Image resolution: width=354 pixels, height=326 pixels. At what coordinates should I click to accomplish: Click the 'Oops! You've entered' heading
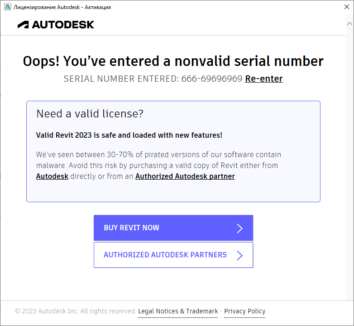click(x=173, y=61)
